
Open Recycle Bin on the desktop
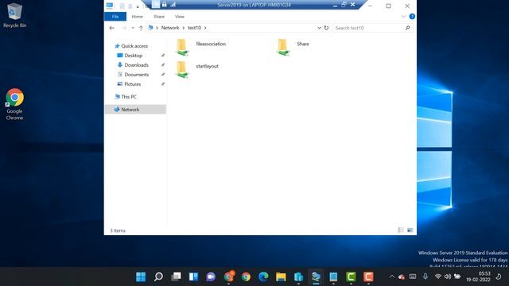tap(14, 15)
